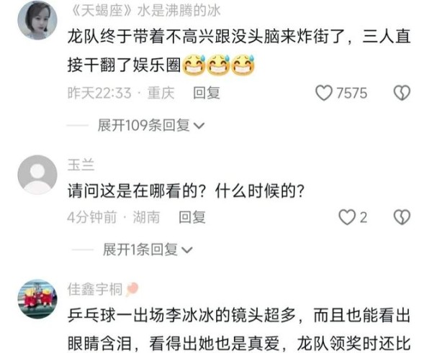Open username 佳鑫宇桐 profile

click(95, 290)
